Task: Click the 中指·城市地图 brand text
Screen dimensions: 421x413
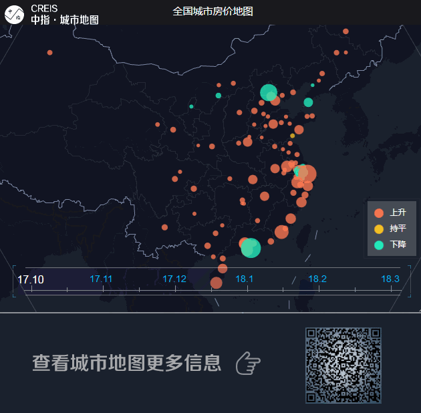Action: click(64, 20)
